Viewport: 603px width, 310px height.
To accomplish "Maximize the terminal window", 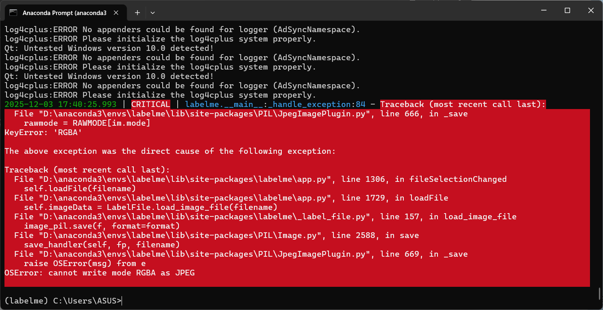I will [x=567, y=11].
